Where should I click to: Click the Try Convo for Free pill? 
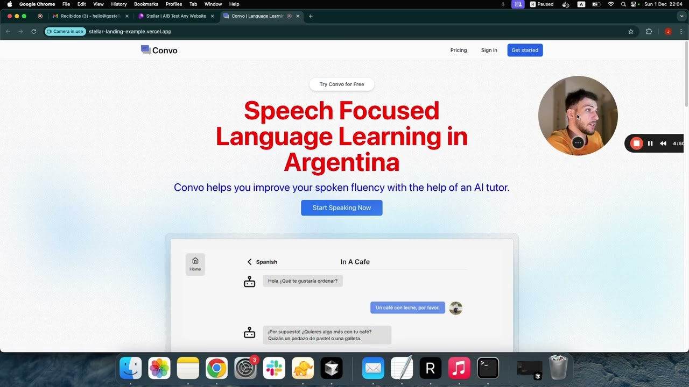coord(342,84)
